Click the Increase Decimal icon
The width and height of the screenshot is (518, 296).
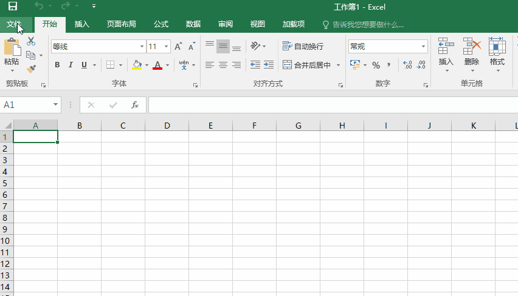click(x=408, y=65)
